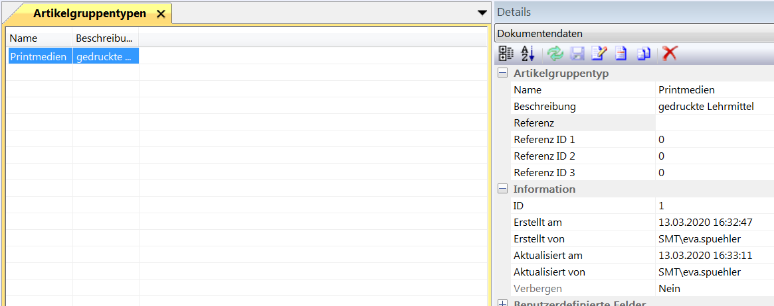Sort properties alphabetically with A-Z icon

(x=528, y=54)
